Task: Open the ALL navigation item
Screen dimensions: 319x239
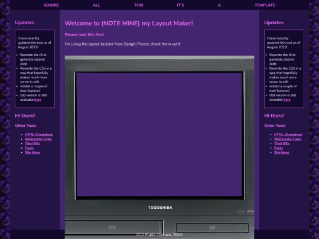Action: 96,5
